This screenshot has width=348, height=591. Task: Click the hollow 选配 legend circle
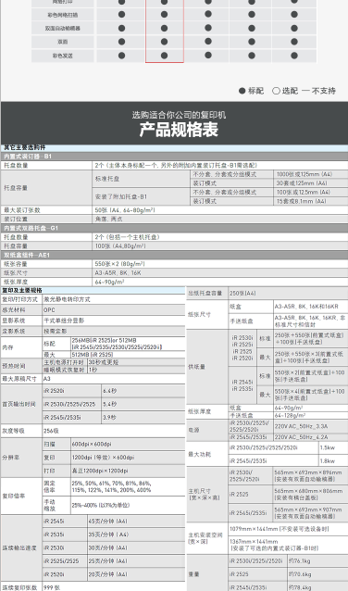[x=276, y=91]
